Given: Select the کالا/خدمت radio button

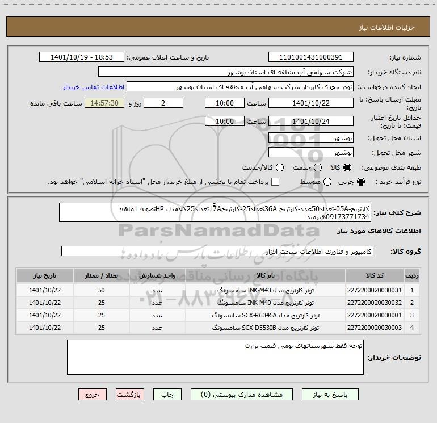Looking at the screenshot, I should (280, 167).
